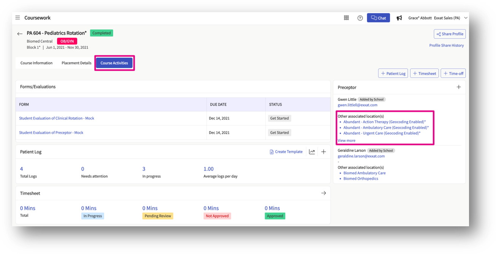Open 0 Mins Total timesheet value
This screenshot has height=254, width=496.
pyautogui.click(x=28, y=208)
